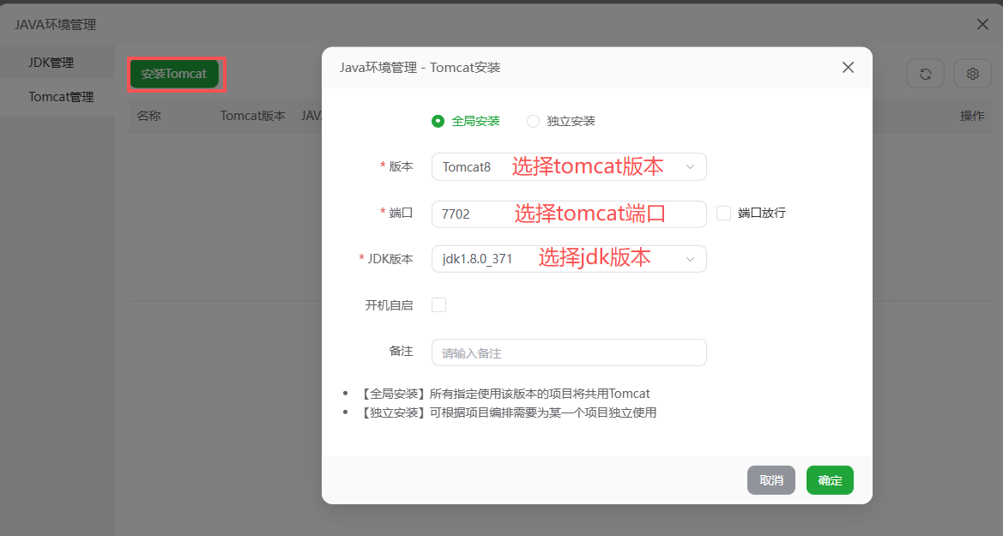Open the settings gear icon
Screen dimensions: 1003x536
pyautogui.click(x=972, y=74)
